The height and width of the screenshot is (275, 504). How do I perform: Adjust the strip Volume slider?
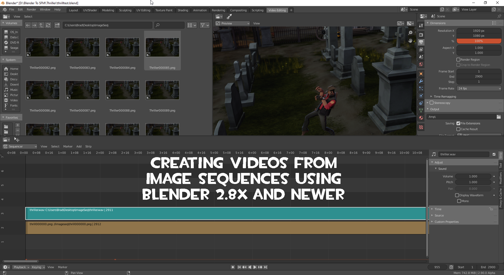[x=473, y=176]
